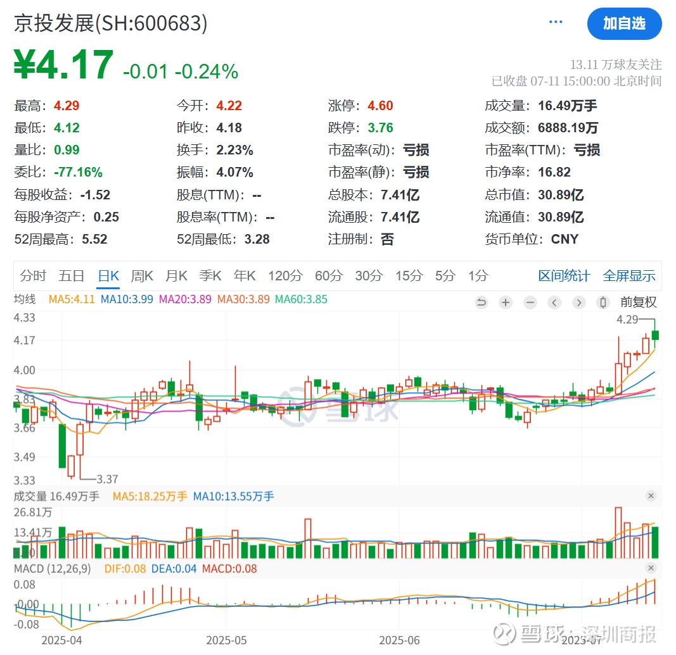The height and width of the screenshot is (655, 676).
Task: Select the 月K tab
Action: [176, 276]
